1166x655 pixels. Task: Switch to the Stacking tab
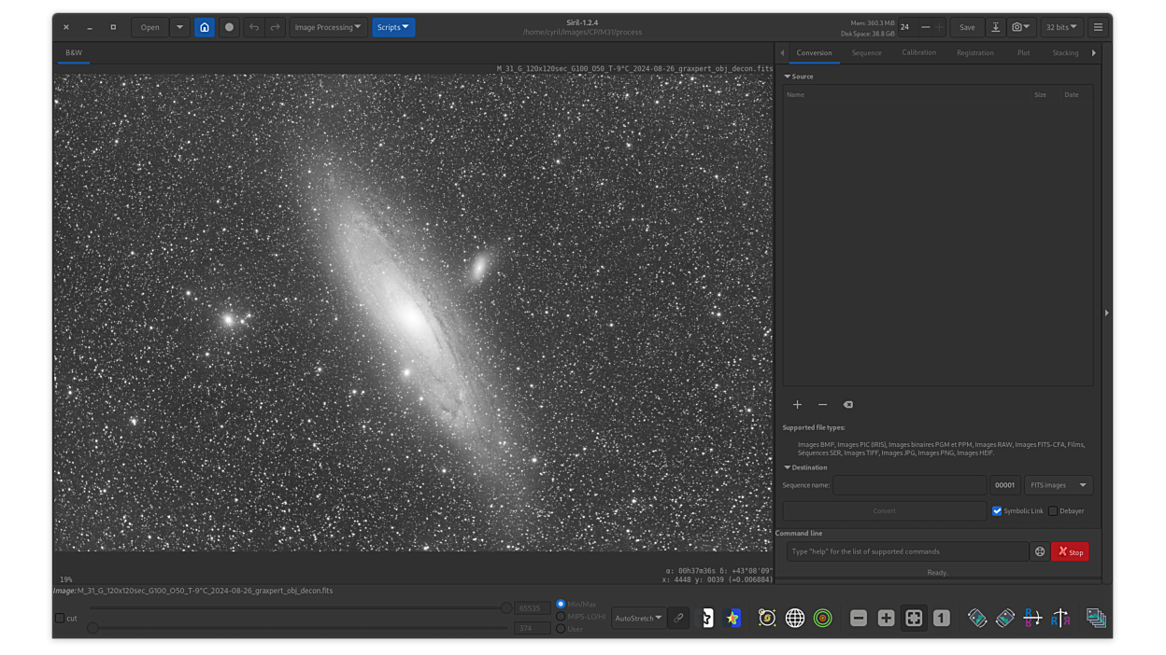[1065, 53]
